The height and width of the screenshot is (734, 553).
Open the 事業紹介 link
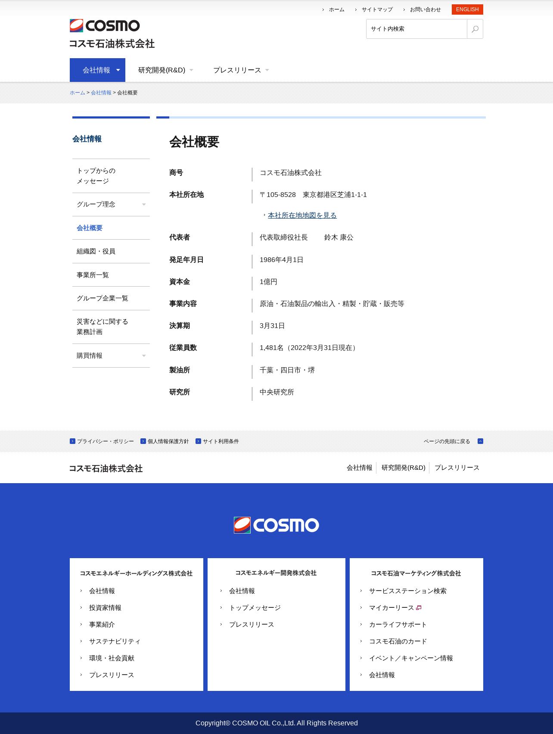[102, 625]
